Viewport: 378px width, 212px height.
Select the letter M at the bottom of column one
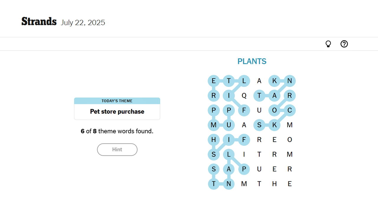pos(214,125)
